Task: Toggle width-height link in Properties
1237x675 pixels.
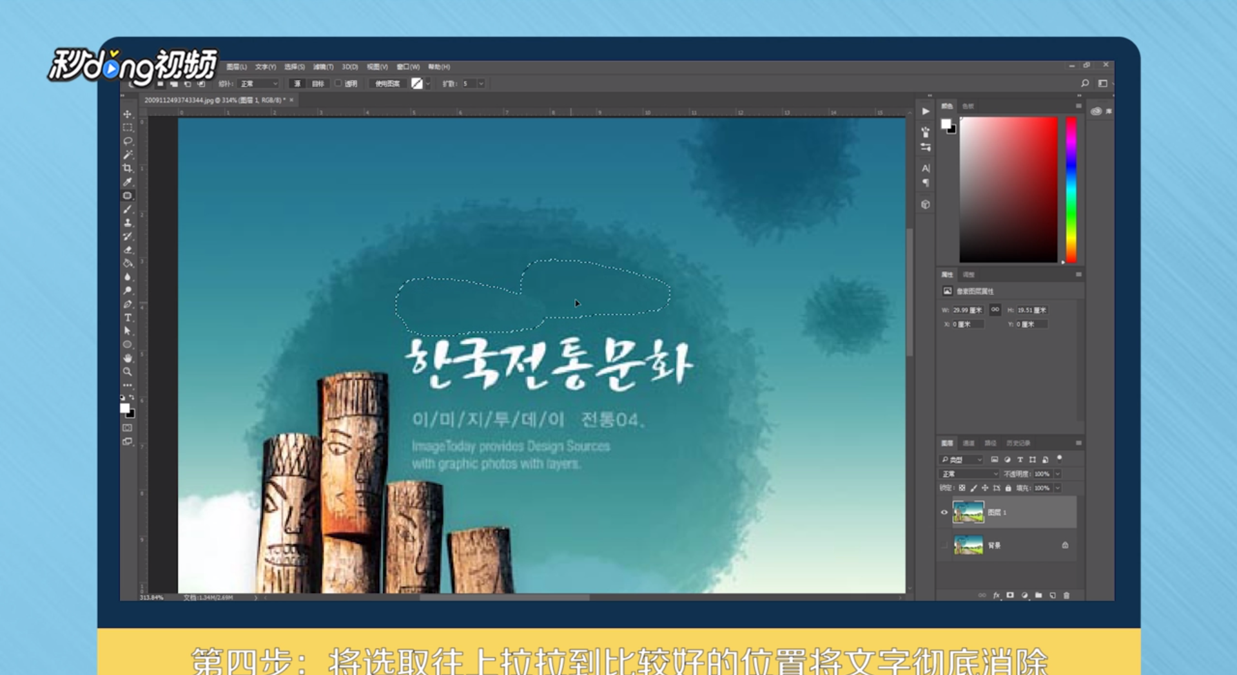Action: point(995,310)
